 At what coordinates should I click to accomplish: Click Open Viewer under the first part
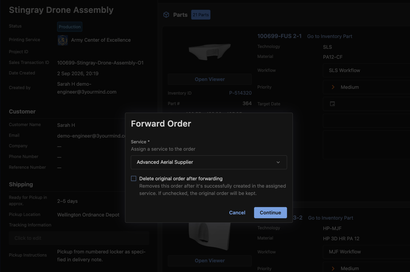tap(210, 79)
